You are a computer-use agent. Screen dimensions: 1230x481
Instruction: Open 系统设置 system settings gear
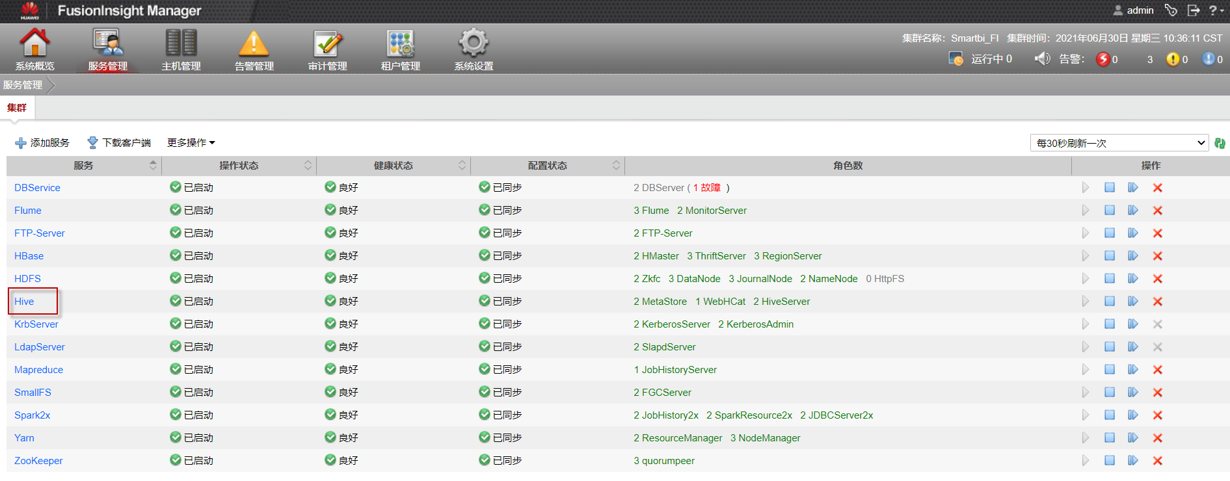pyautogui.click(x=474, y=50)
